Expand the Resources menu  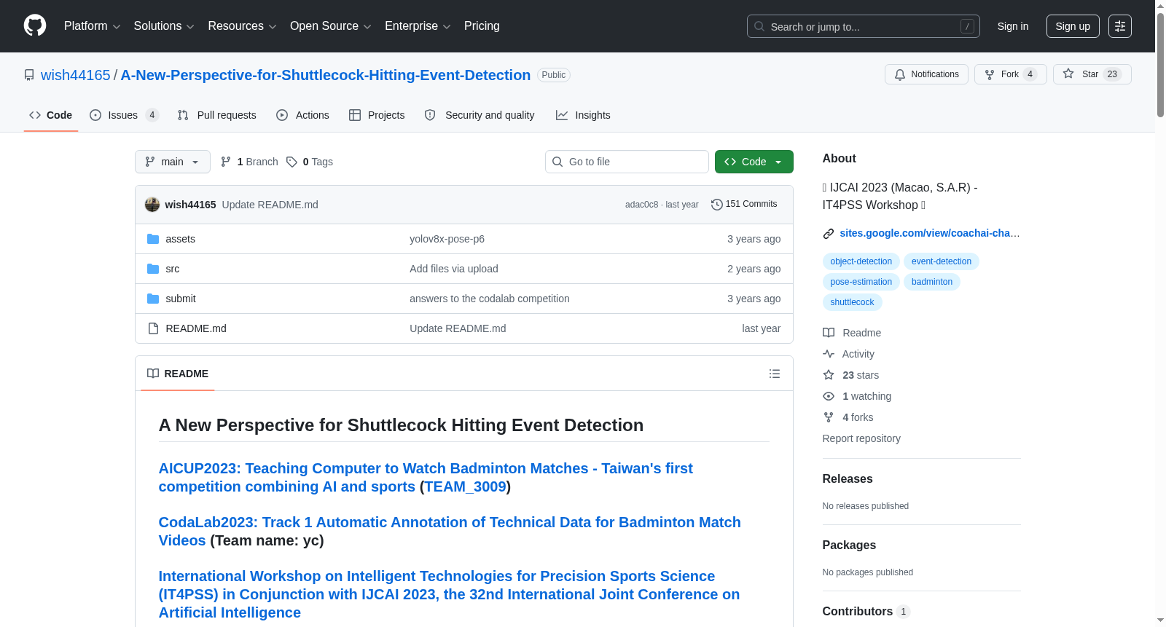click(242, 26)
